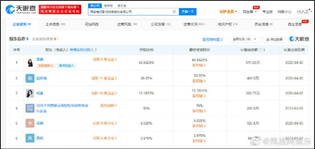Open the 自主信息 tab

295,24
